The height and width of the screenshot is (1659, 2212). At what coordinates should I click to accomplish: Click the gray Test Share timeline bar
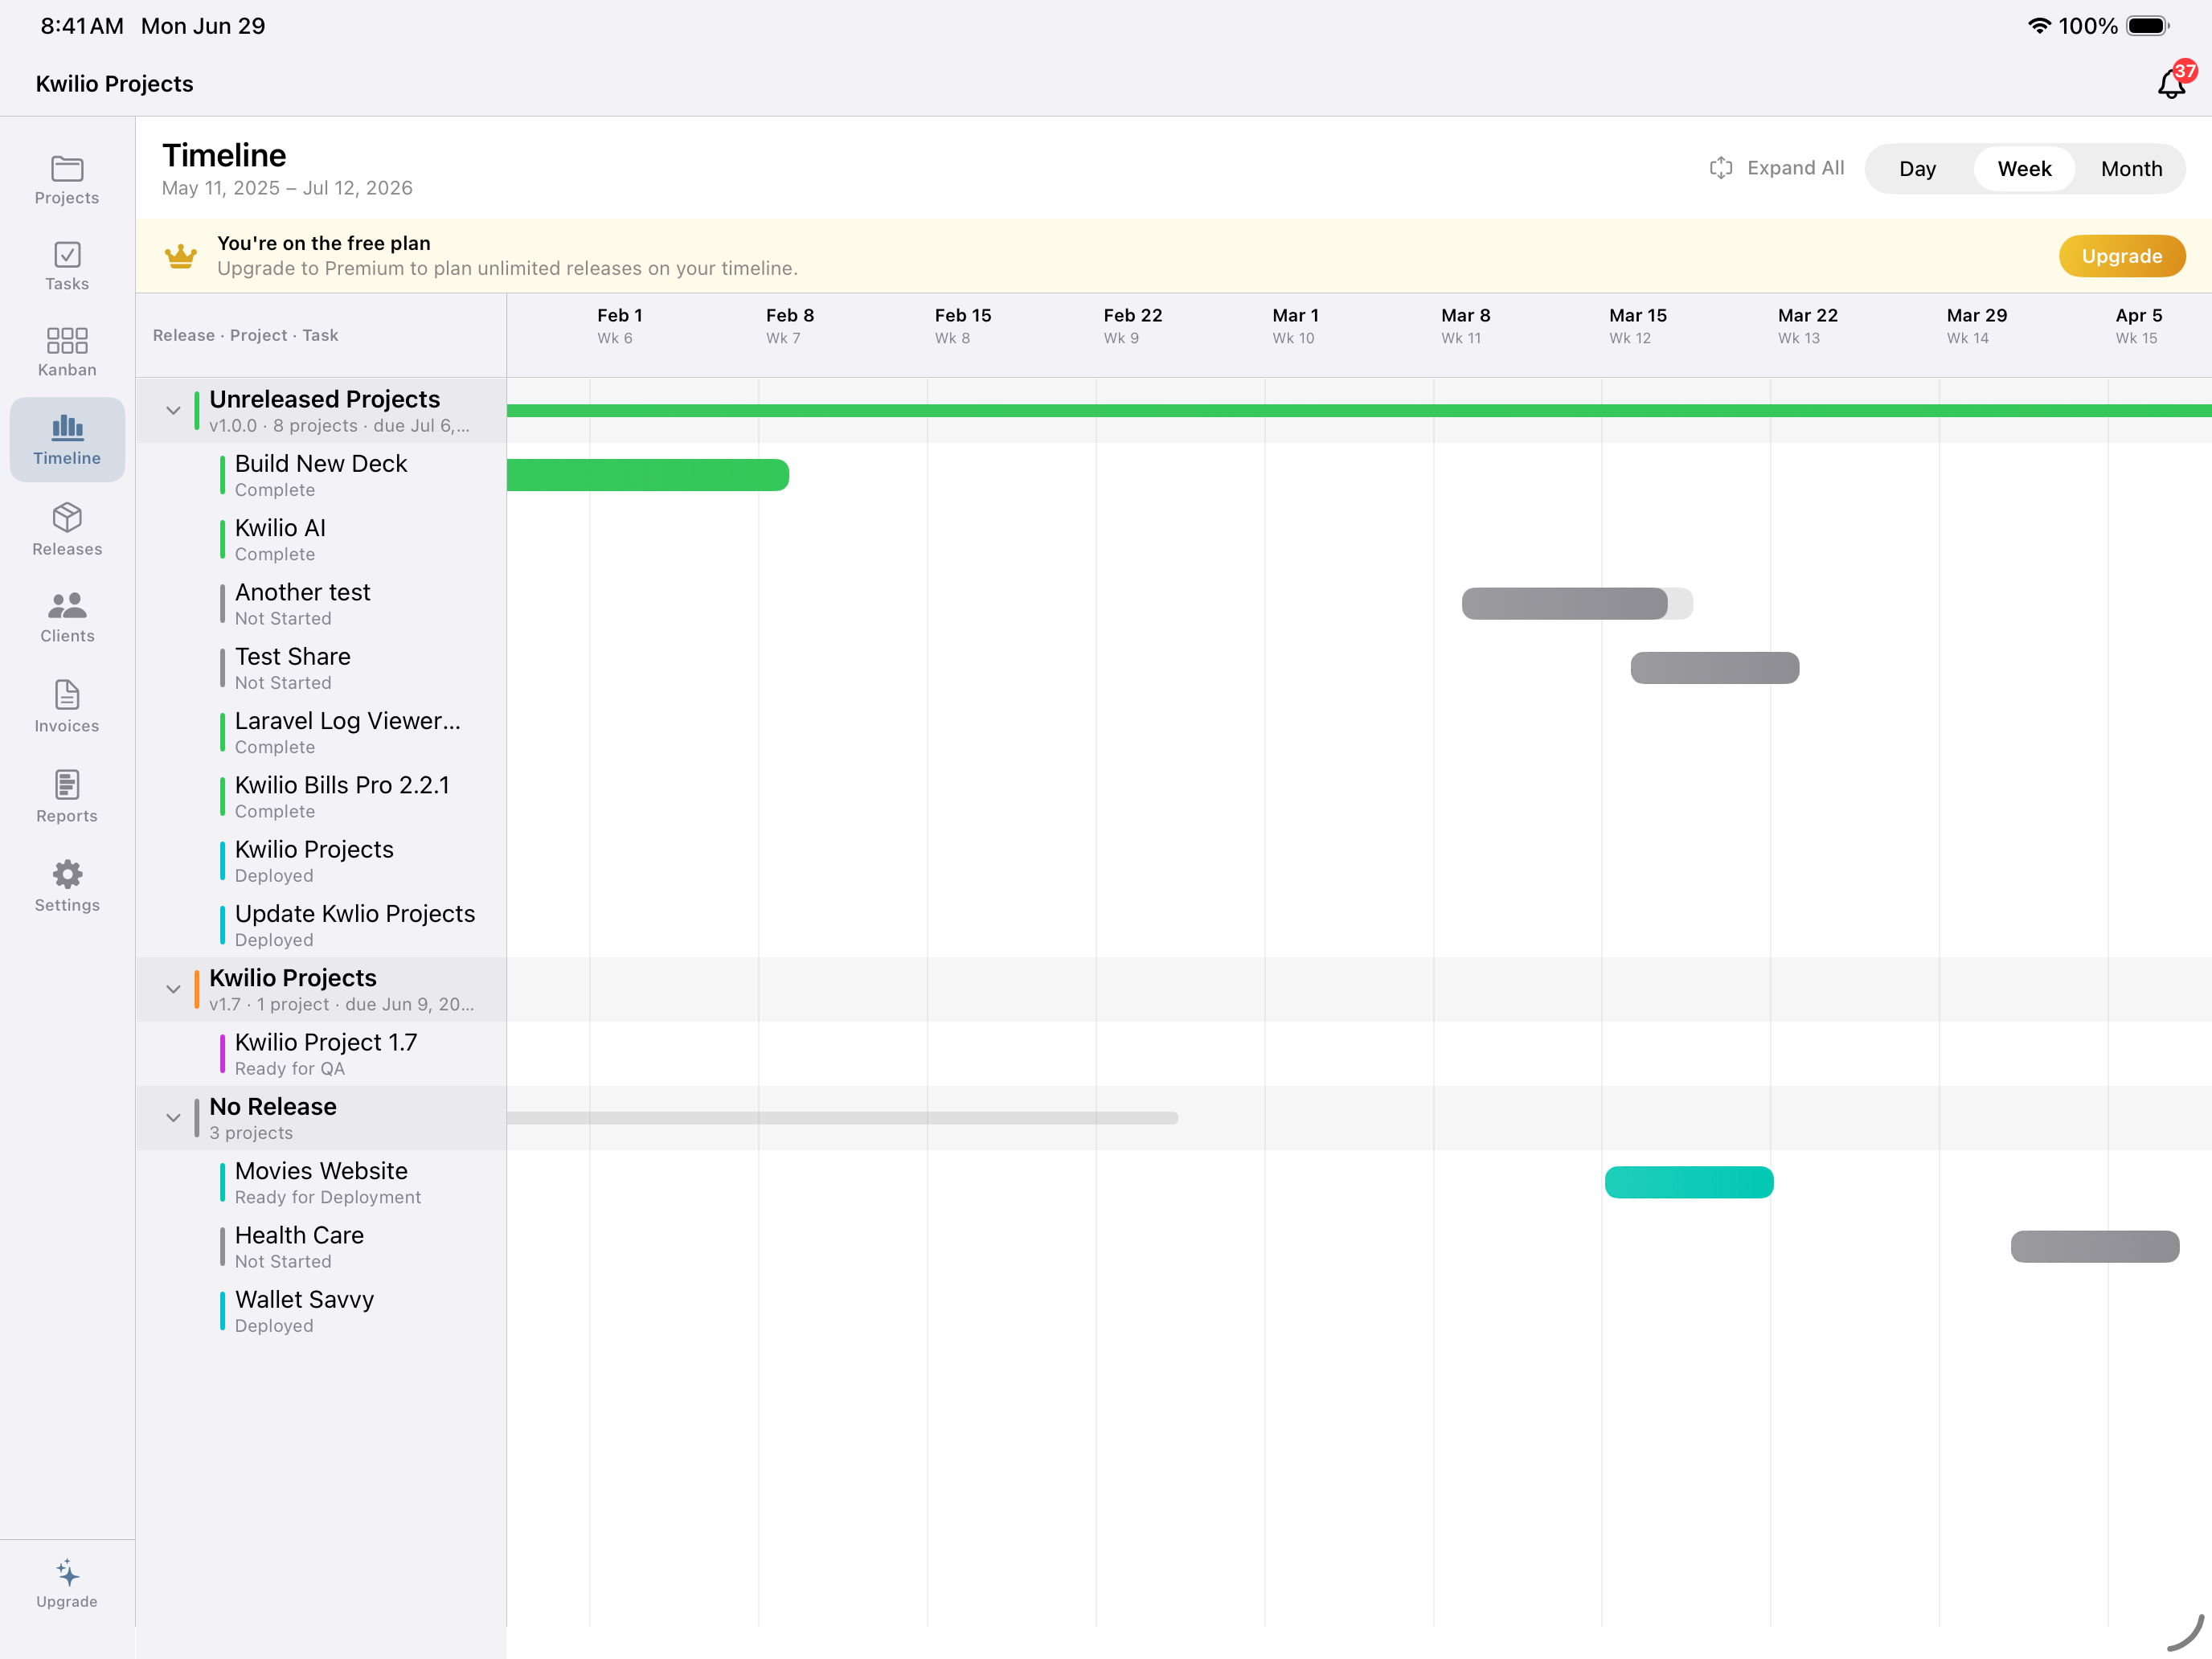pyautogui.click(x=1715, y=668)
